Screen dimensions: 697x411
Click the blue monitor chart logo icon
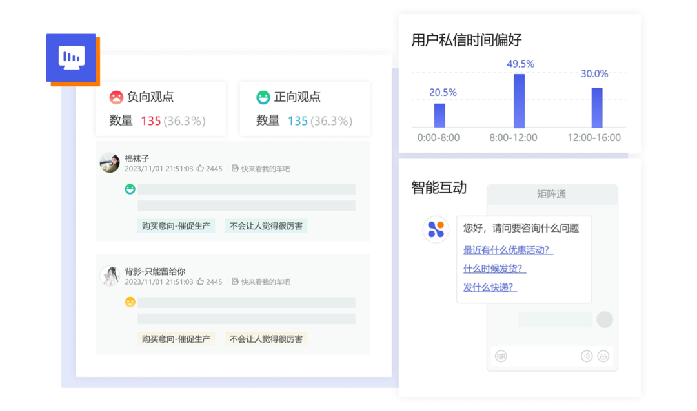(x=72, y=58)
